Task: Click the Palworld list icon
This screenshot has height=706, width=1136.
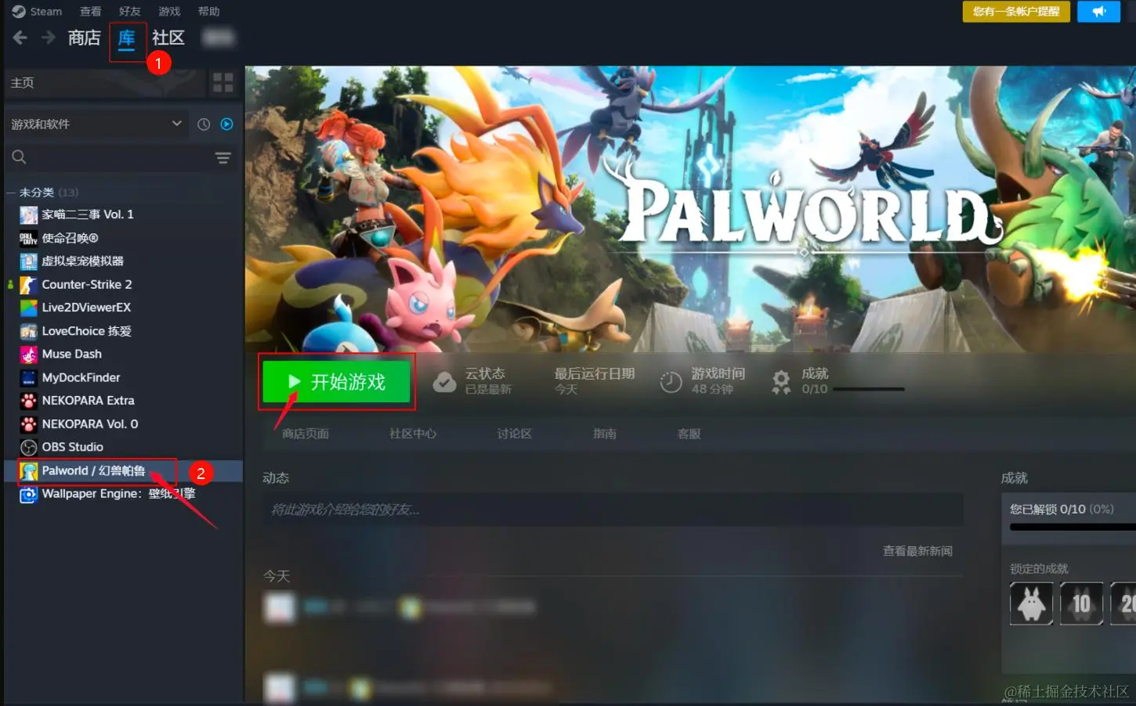Action: [29, 471]
